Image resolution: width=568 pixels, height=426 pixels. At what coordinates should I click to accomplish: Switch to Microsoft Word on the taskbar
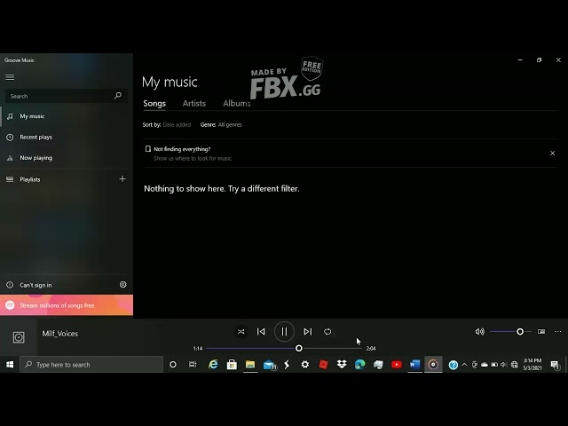(x=414, y=365)
